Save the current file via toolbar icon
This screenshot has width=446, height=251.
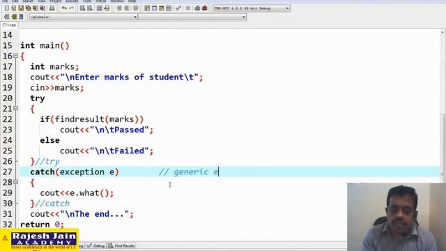click(21, 8)
